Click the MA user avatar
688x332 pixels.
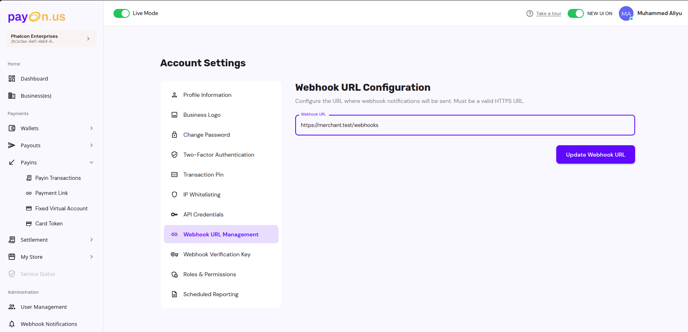(x=626, y=13)
